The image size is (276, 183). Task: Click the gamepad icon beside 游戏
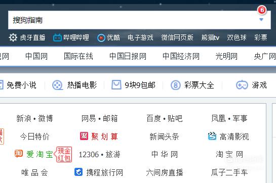pos(242,85)
